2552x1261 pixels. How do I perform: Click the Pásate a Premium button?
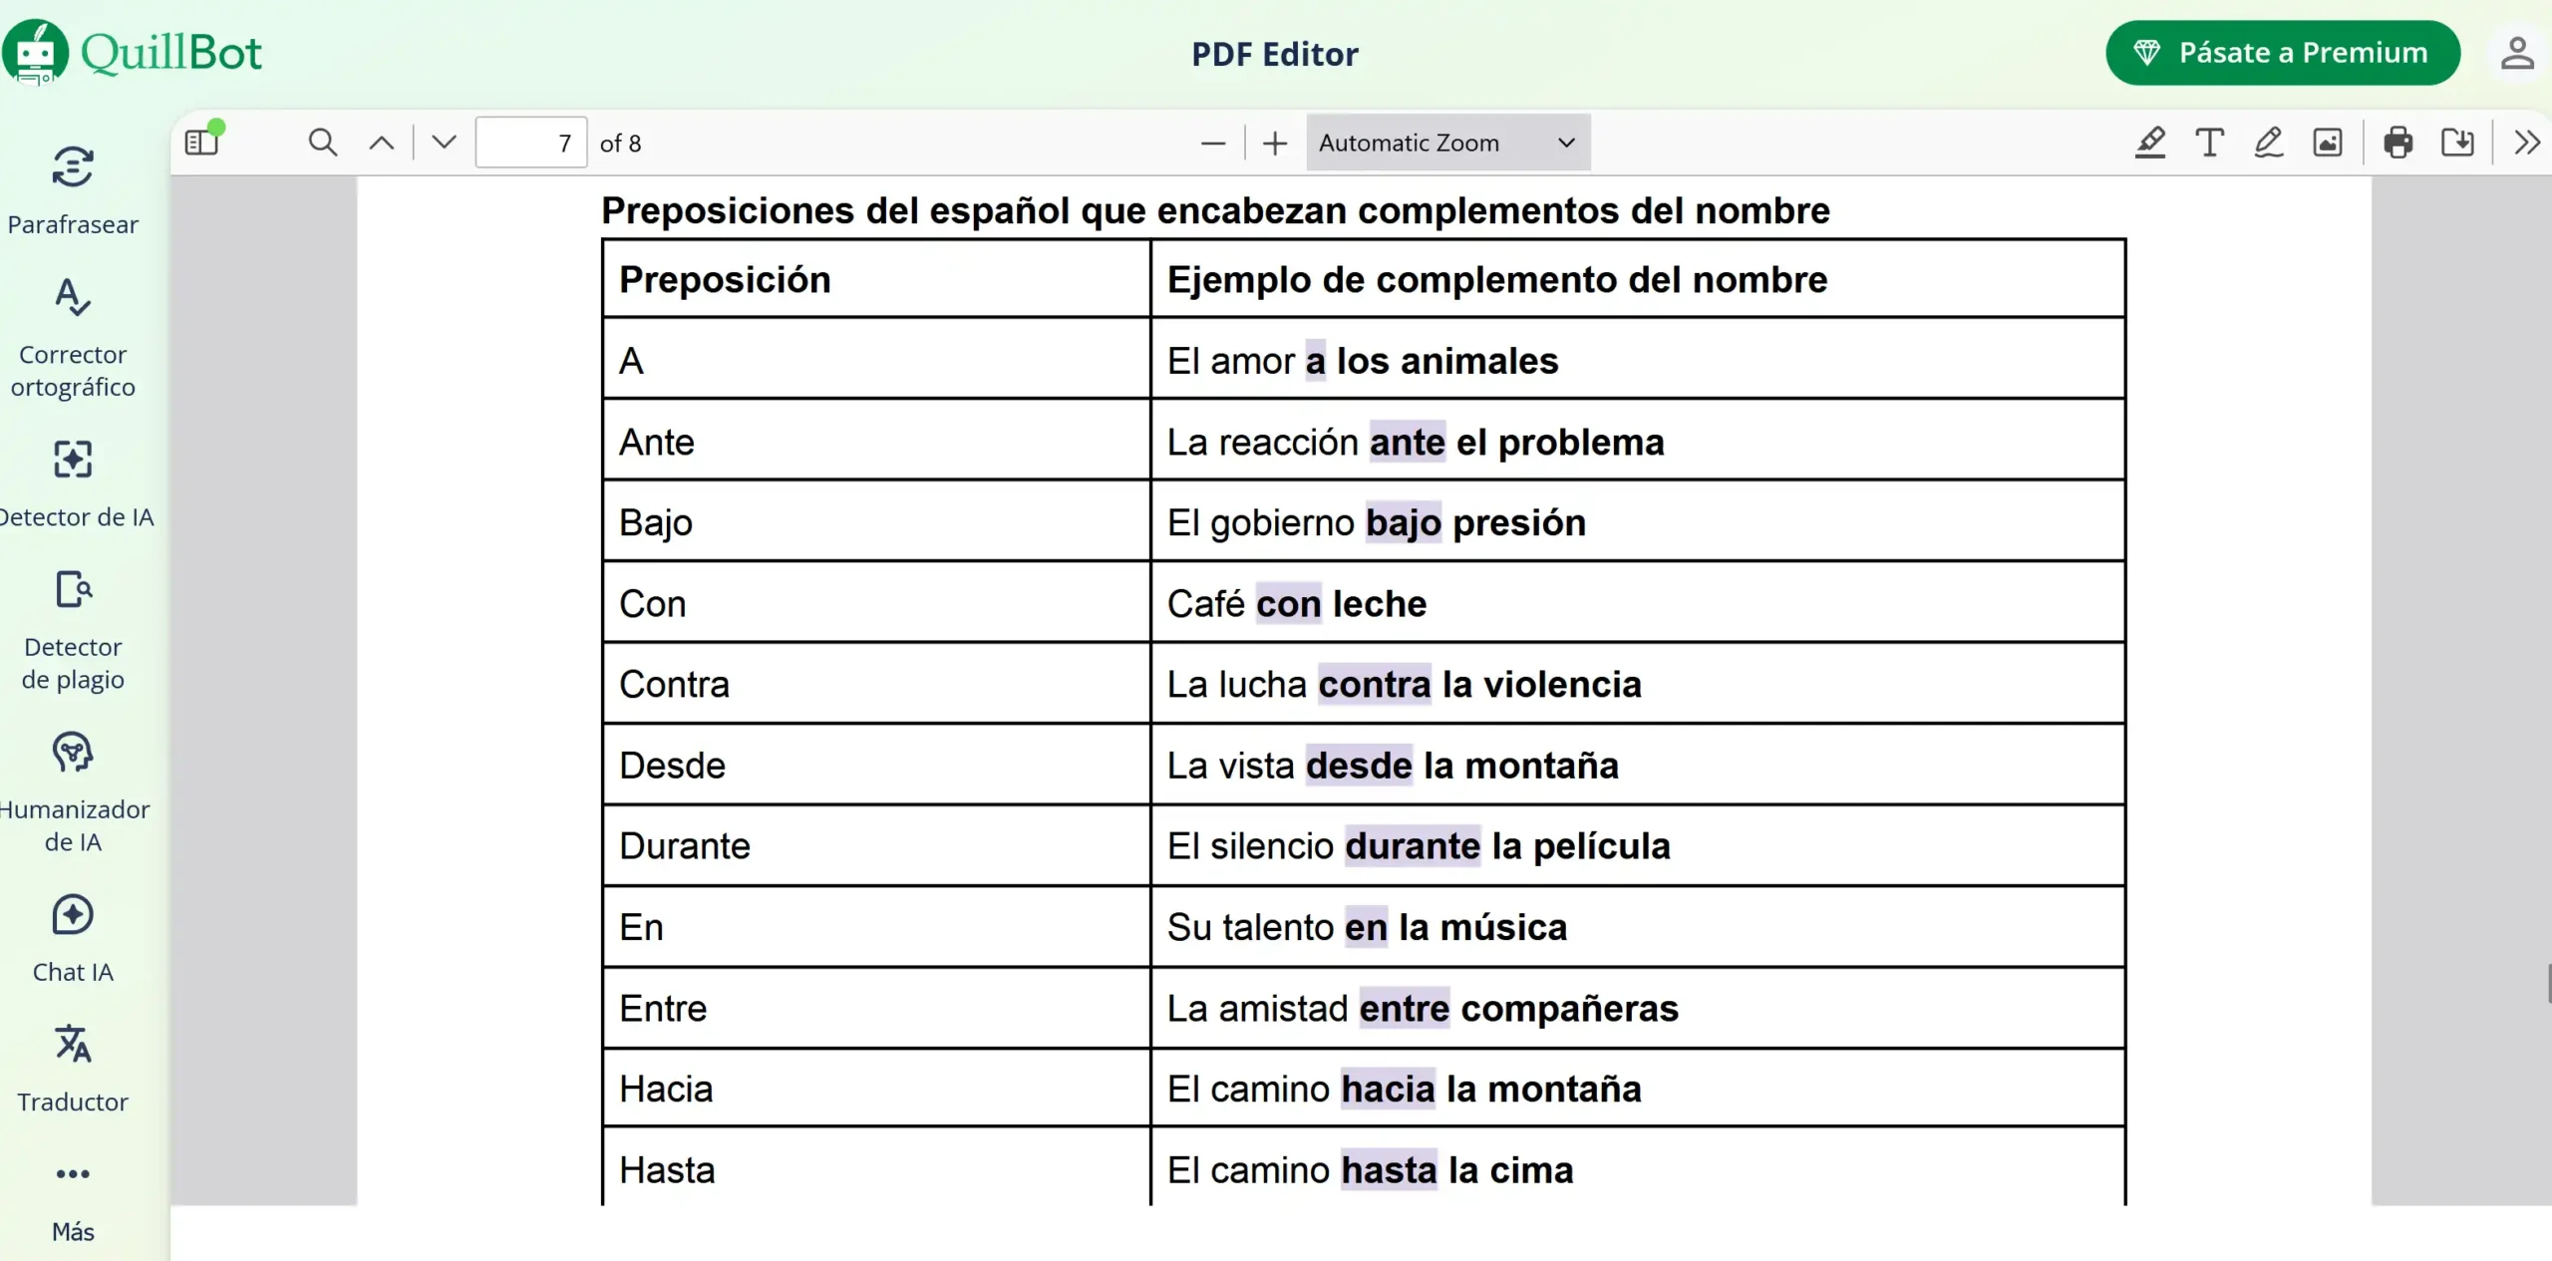pyautogui.click(x=2282, y=53)
